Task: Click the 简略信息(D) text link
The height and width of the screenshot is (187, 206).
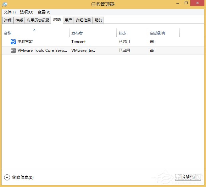Action: (x=23, y=178)
